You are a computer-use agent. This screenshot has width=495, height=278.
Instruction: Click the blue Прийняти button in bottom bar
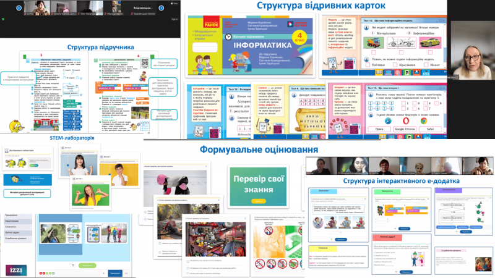(114, 272)
